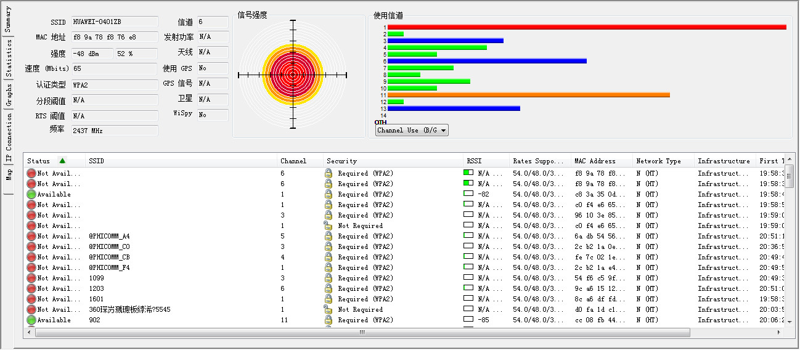This screenshot has height=350, width=800.
Task: Sort by the Network Type column header
Action: click(663, 161)
